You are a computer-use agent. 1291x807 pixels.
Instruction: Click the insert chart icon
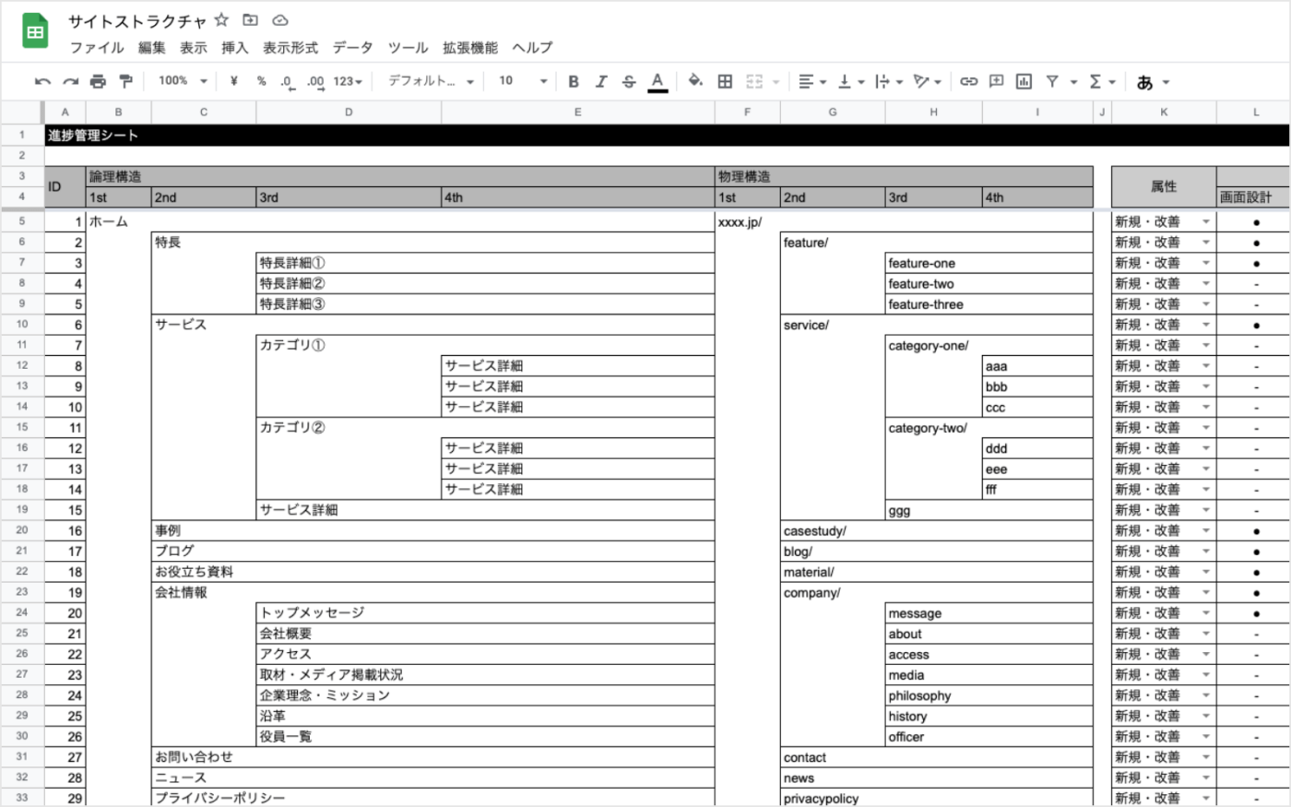coord(1024,81)
